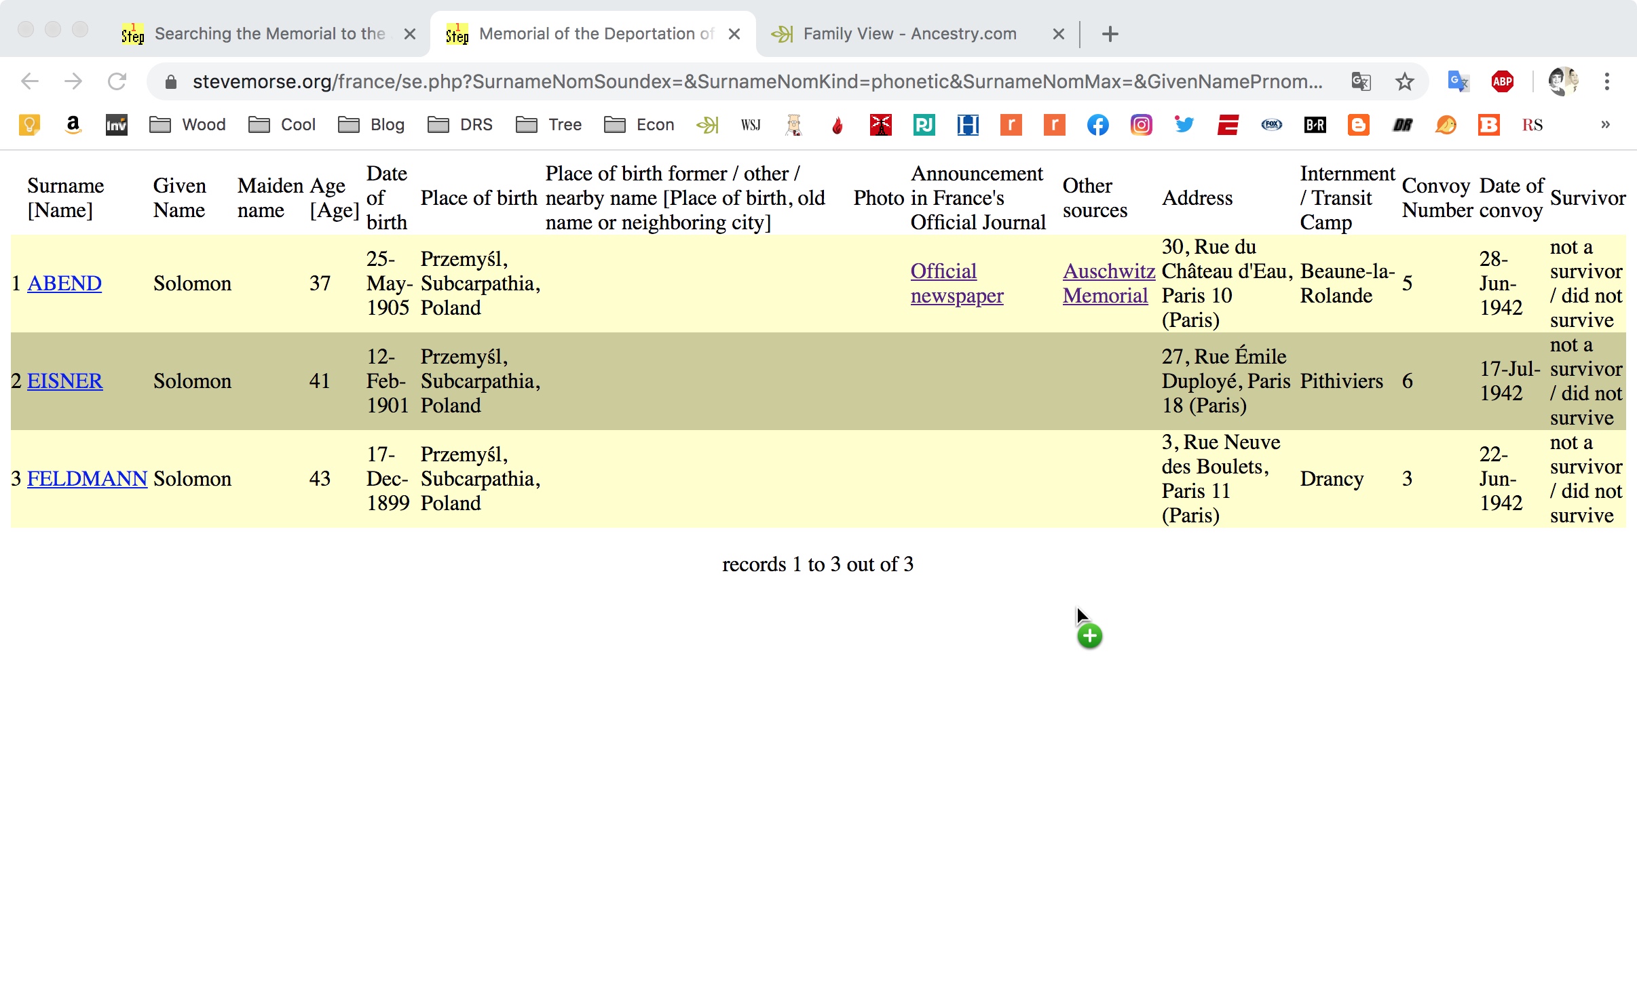
Task: Switch to Family View Ancestry.com tab
Action: [x=909, y=34]
